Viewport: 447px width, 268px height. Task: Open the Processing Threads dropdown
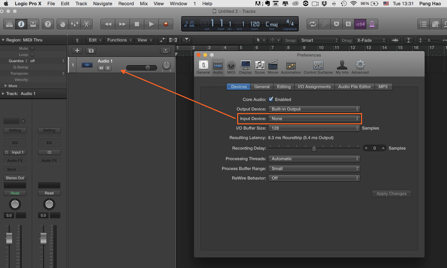[x=314, y=158]
